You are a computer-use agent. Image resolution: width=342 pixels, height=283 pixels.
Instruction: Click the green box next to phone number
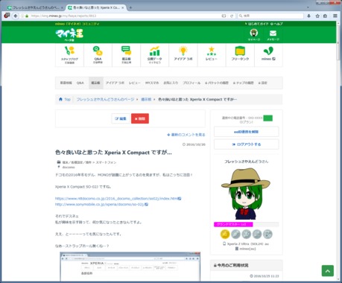pos(267,118)
